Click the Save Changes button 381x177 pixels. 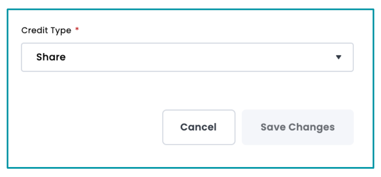click(x=298, y=127)
